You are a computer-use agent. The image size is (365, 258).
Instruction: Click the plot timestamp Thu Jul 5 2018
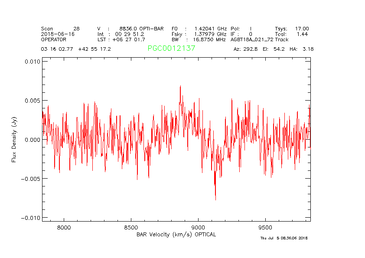284,238
